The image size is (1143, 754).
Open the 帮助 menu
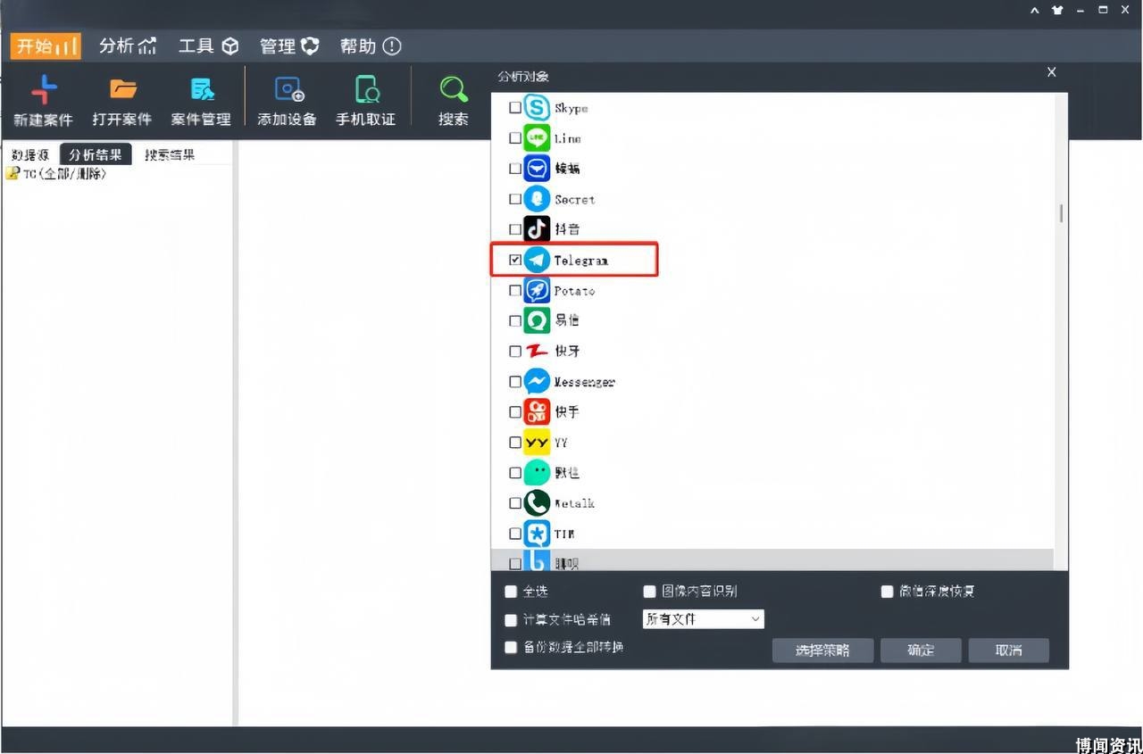click(x=371, y=46)
